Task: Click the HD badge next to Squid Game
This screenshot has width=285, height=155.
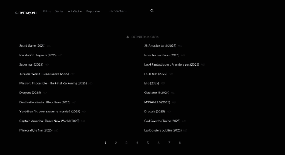Action: click(49, 46)
